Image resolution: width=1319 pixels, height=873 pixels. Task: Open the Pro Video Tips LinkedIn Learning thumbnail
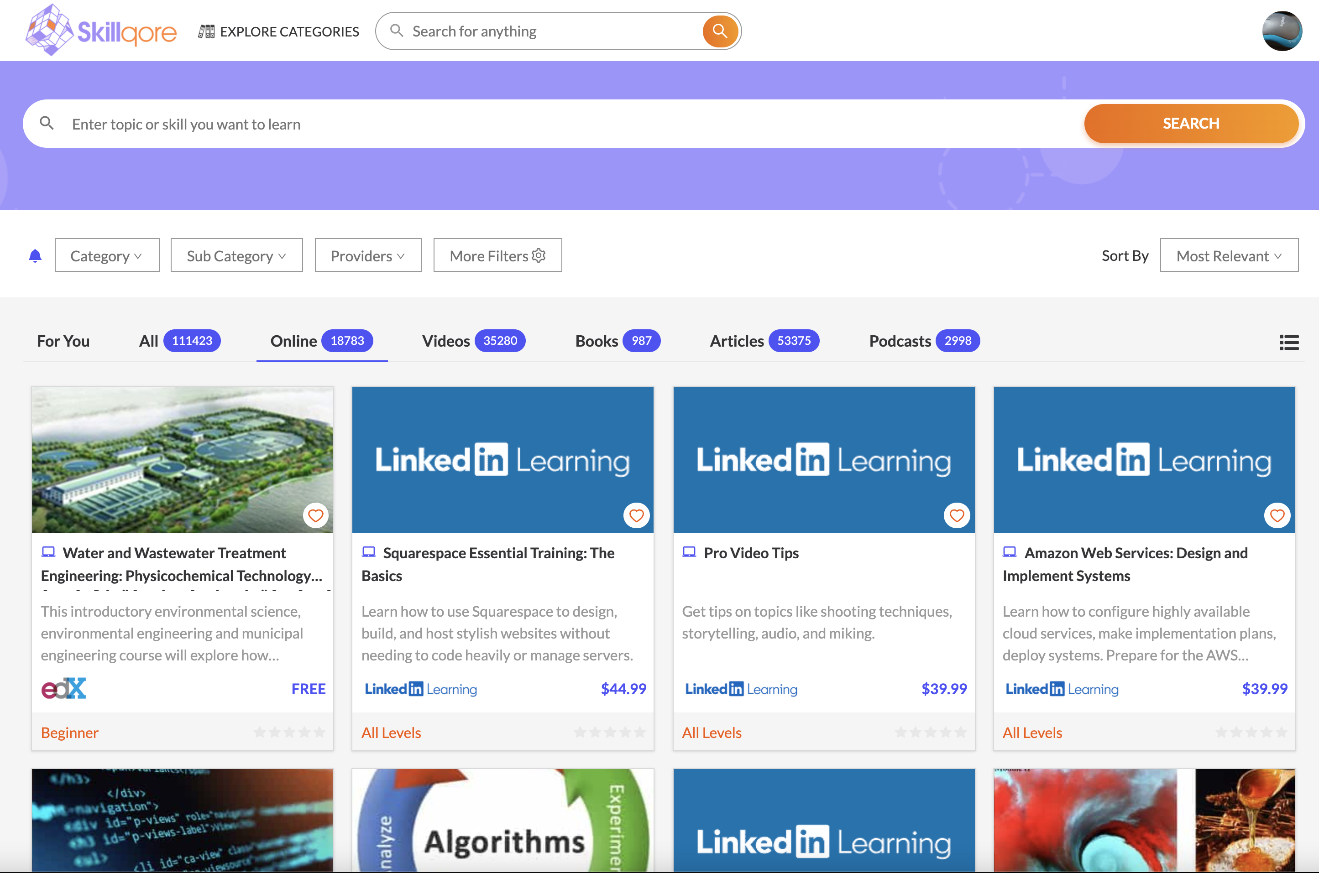(x=824, y=459)
